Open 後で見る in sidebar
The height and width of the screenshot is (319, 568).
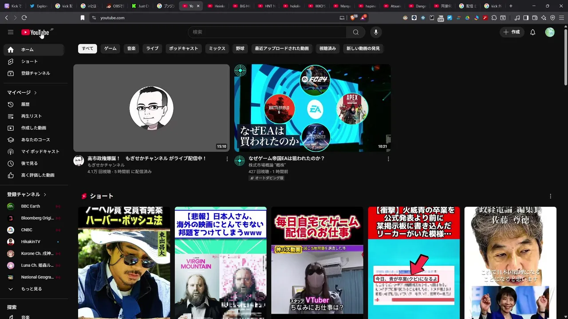[x=34, y=163]
